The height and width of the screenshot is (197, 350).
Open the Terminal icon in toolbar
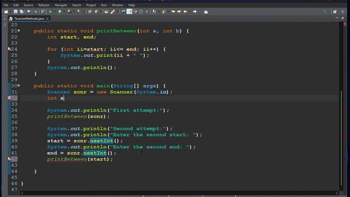pyautogui.click(x=28, y=11)
